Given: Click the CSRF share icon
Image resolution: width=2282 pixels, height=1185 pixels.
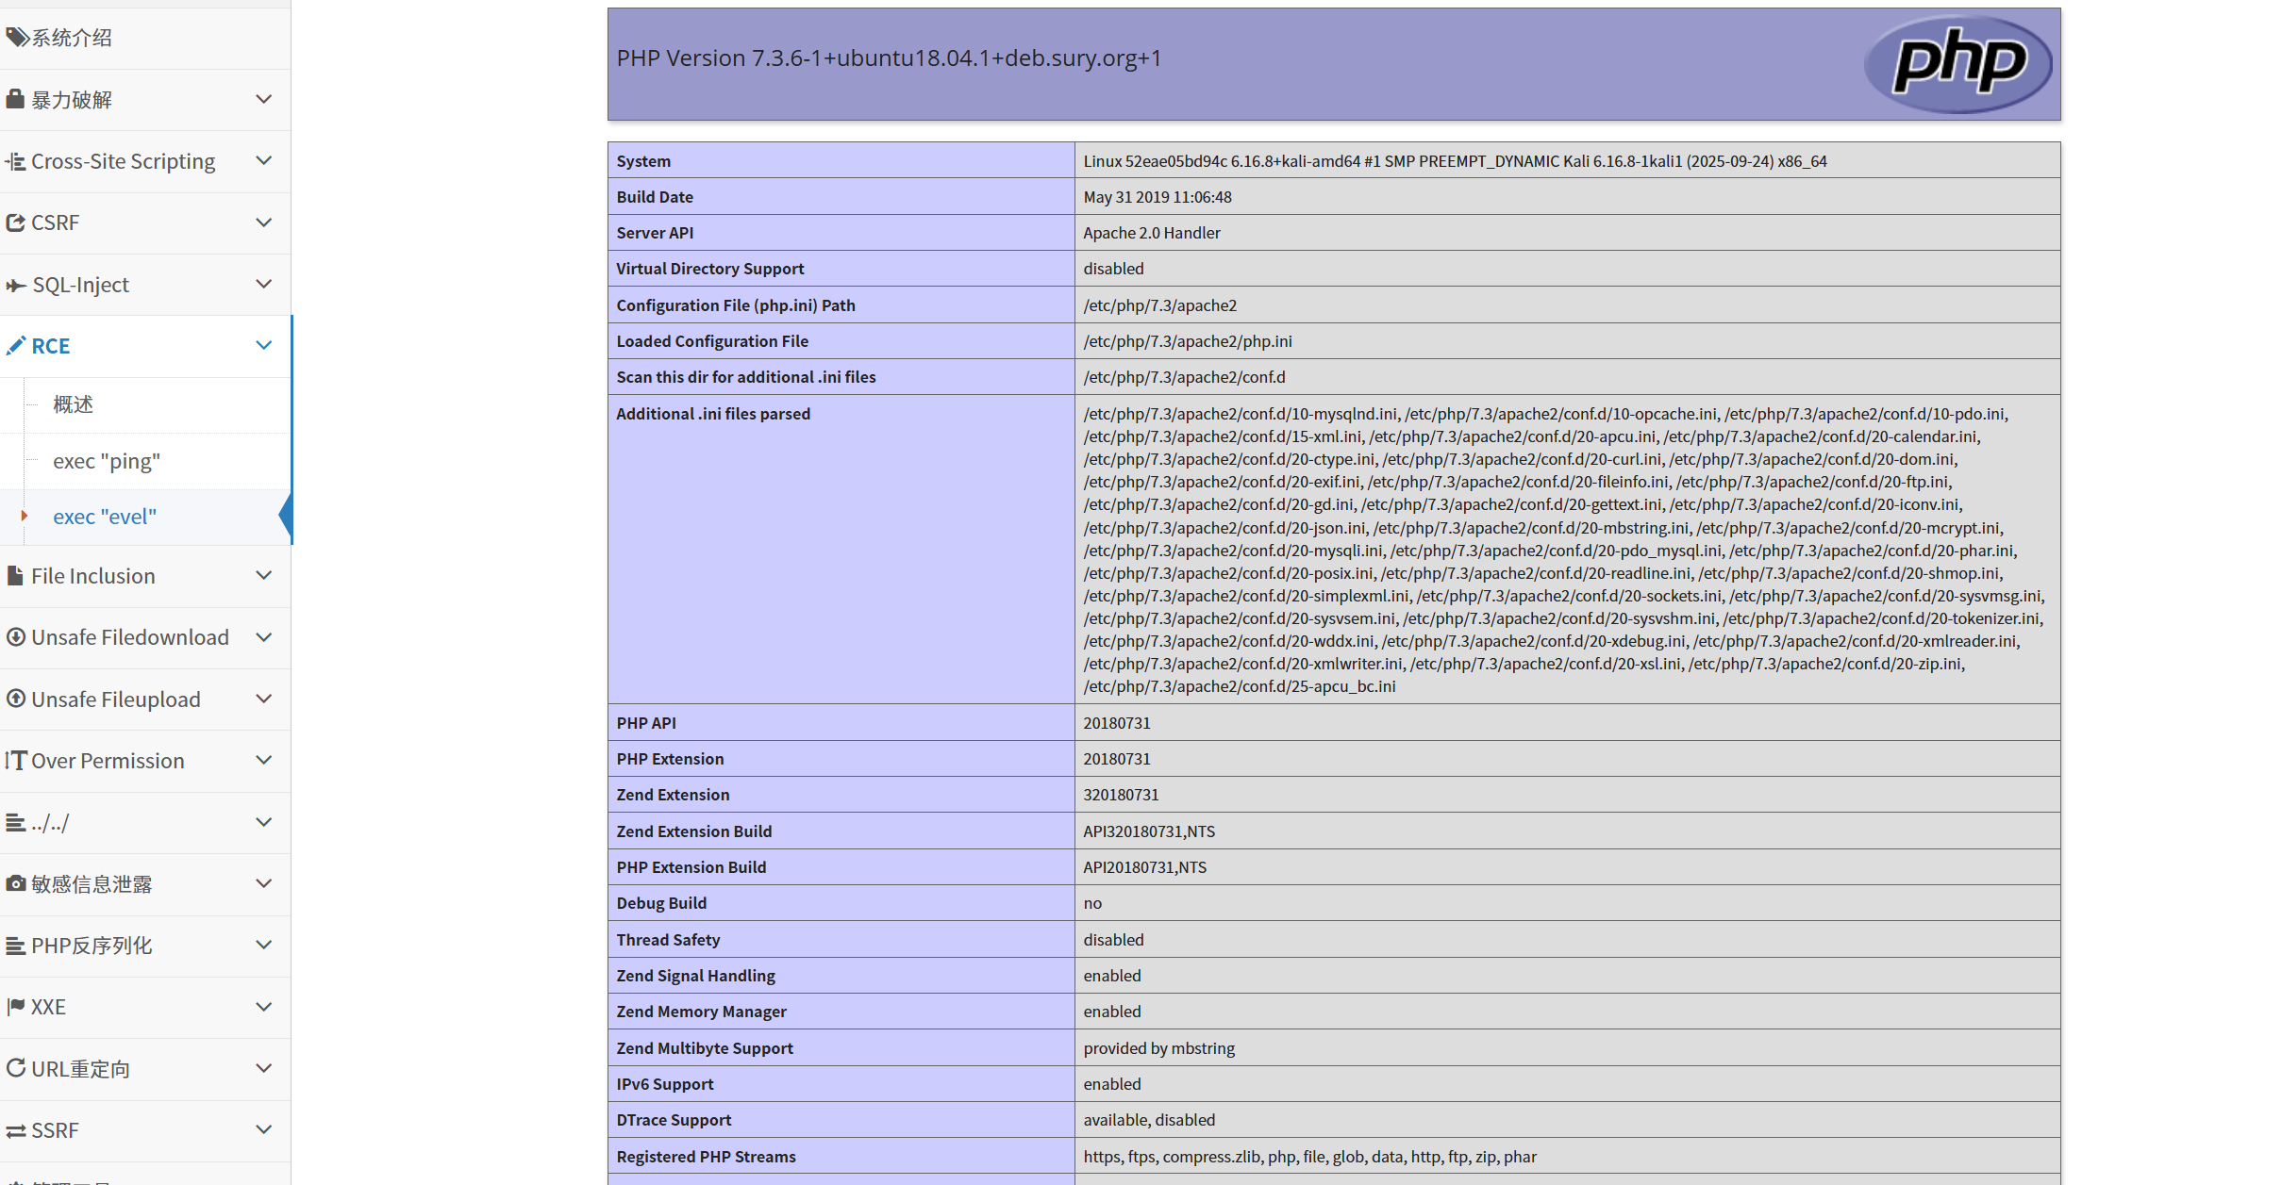Looking at the screenshot, I should tap(15, 222).
